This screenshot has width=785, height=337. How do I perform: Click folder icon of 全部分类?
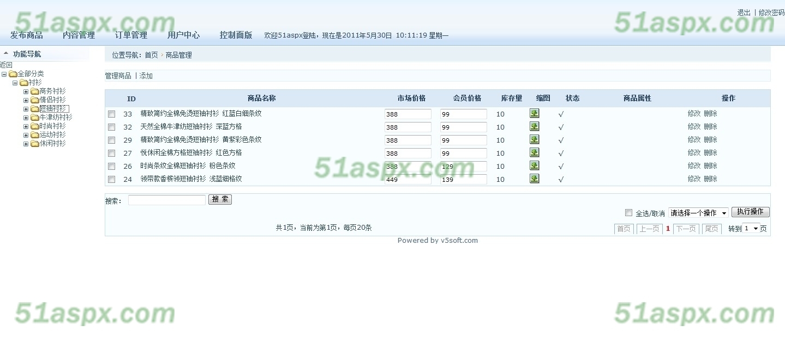click(13, 74)
